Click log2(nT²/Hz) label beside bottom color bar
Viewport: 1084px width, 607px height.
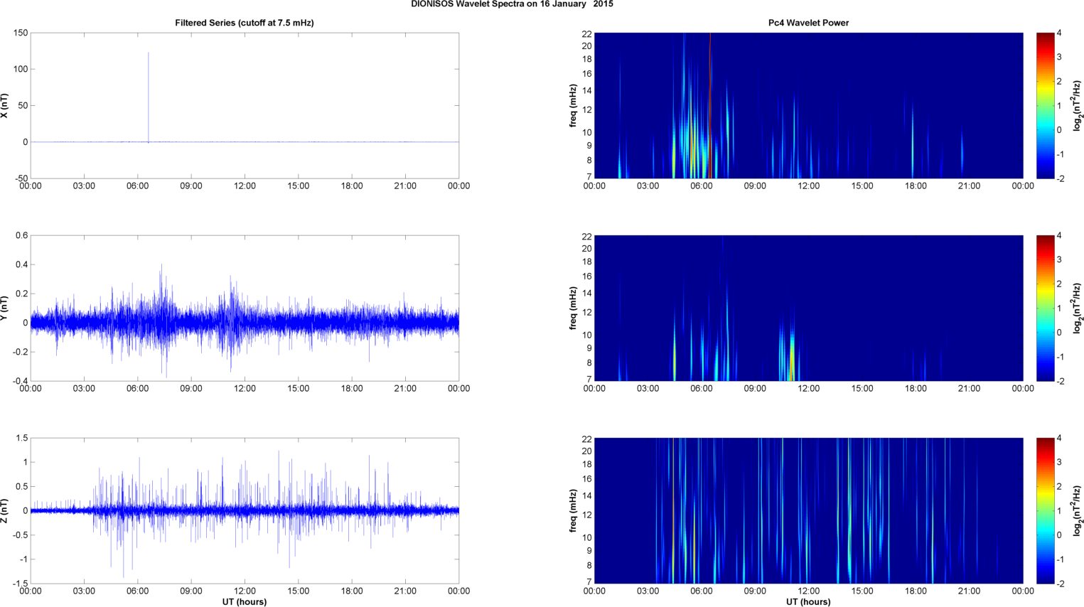1077,510
